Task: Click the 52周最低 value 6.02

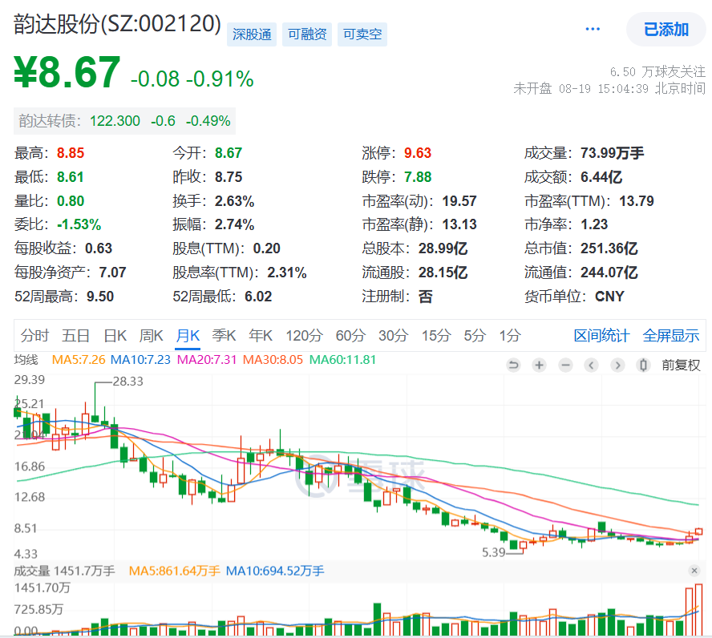Action: tap(258, 297)
